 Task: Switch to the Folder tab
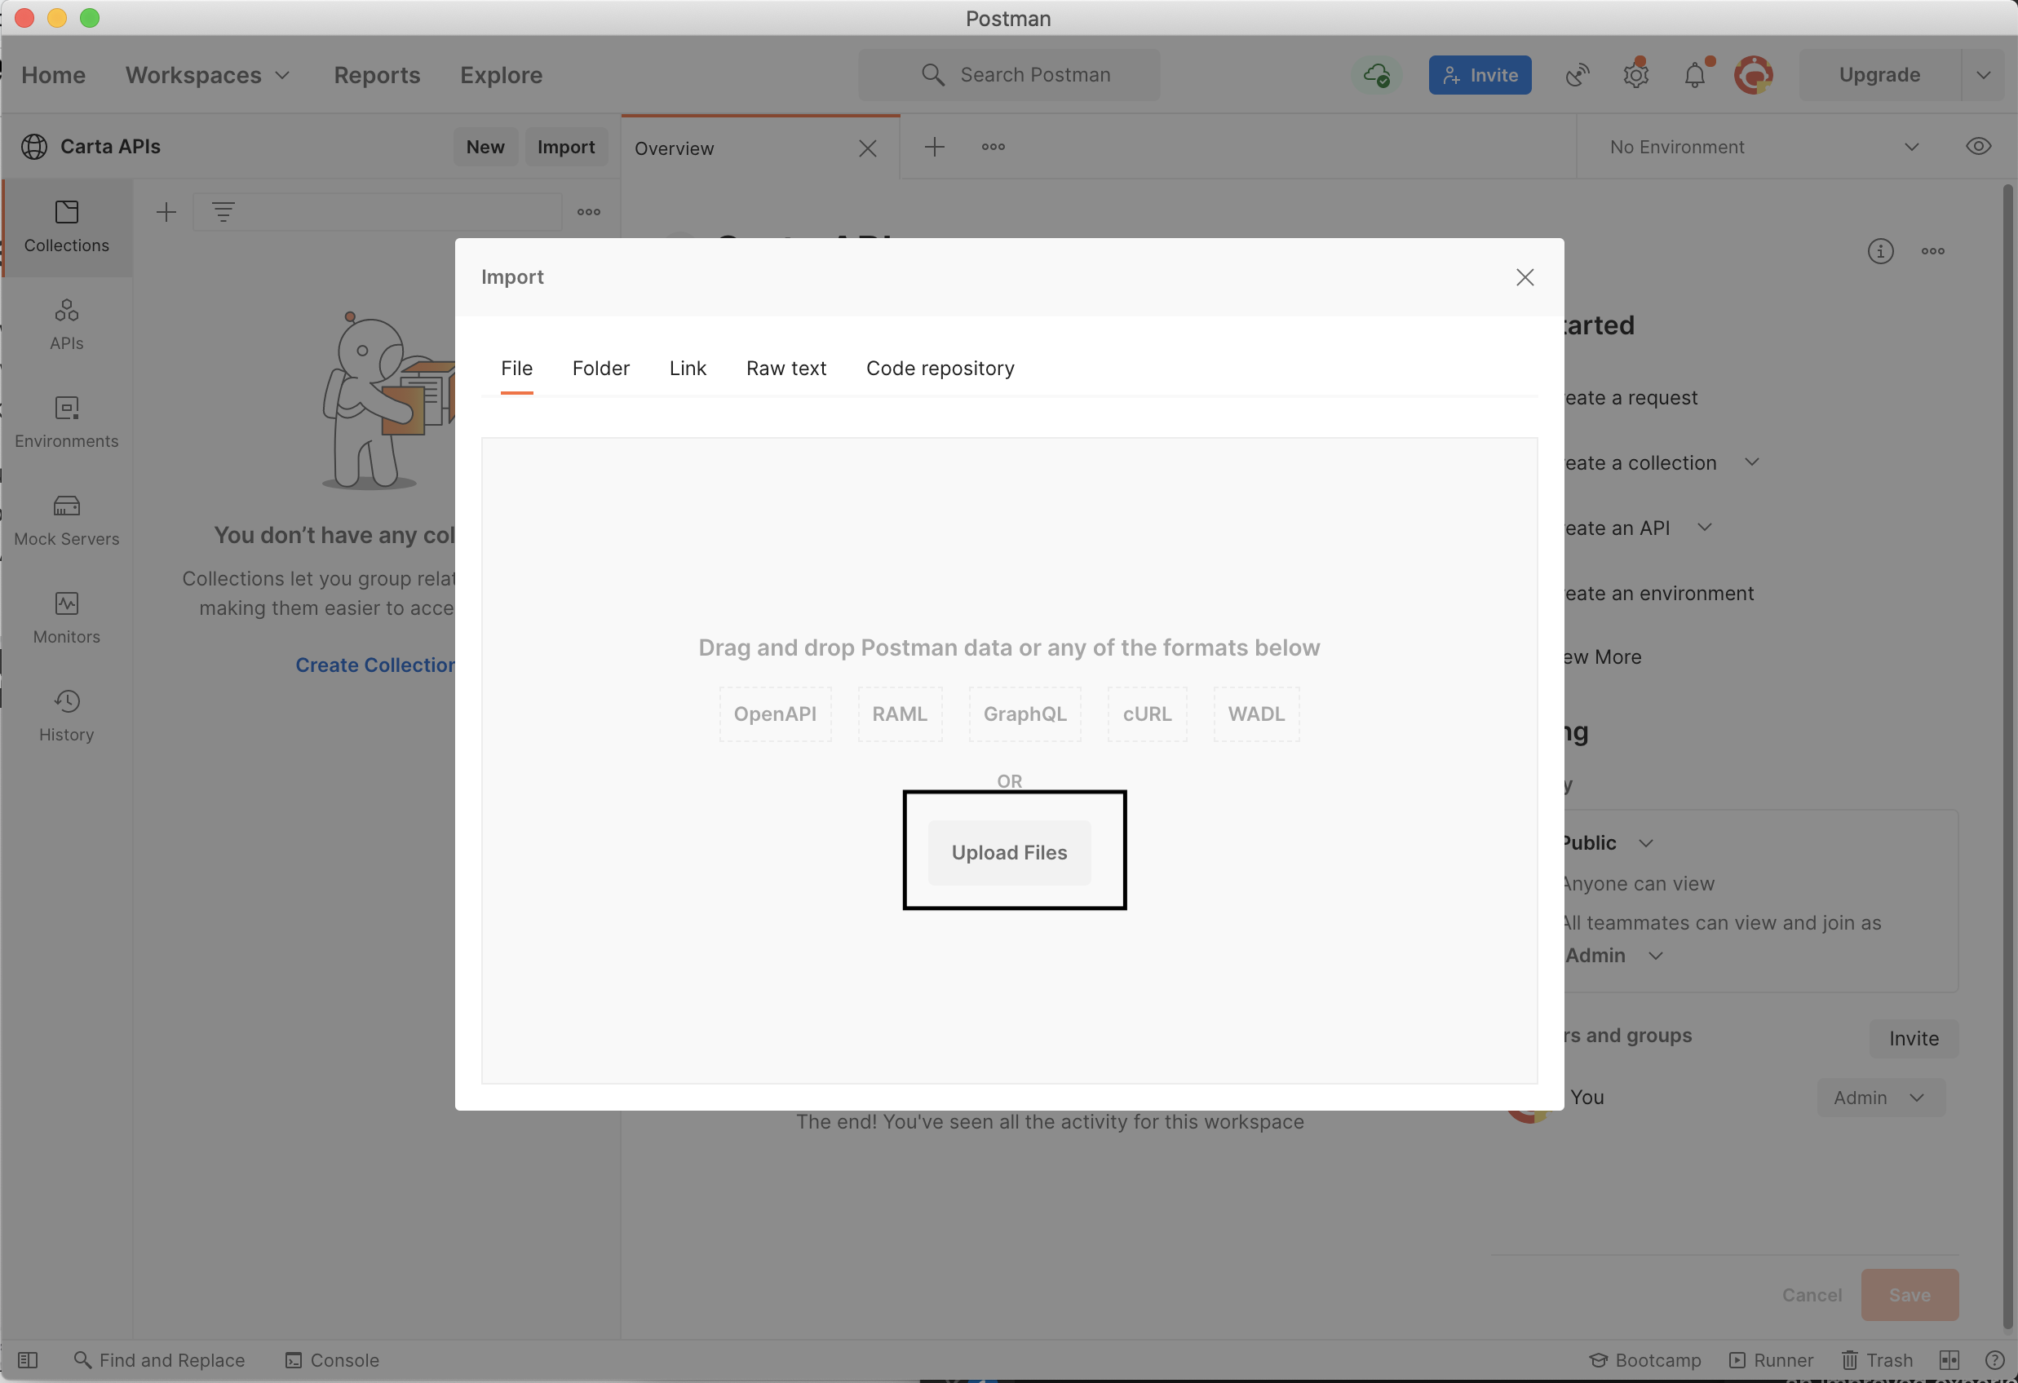[x=601, y=368]
